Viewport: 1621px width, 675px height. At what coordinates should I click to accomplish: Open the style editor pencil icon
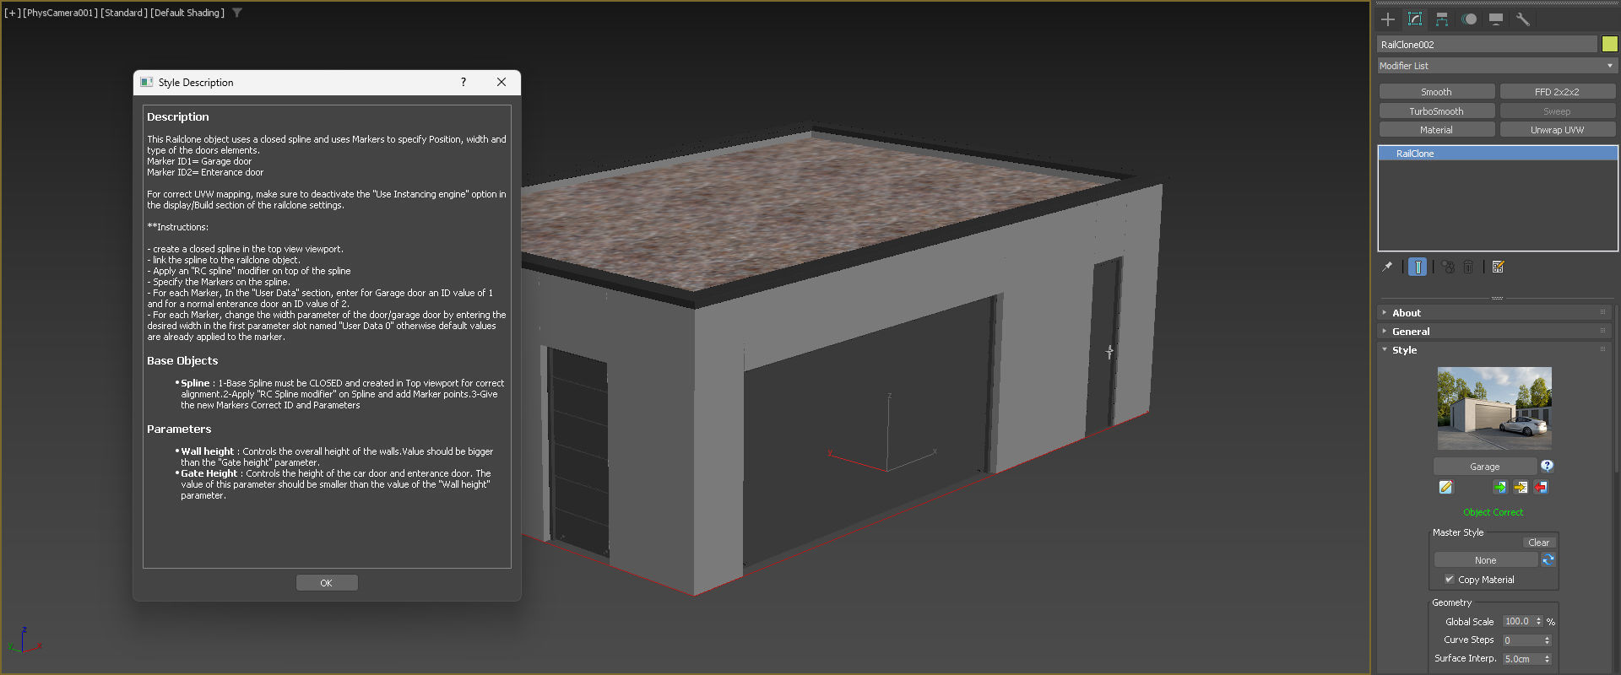pyautogui.click(x=1446, y=487)
